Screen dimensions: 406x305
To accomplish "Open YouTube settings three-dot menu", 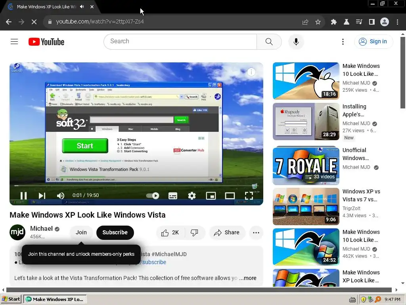I will pyautogui.click(x=343, y=42).
